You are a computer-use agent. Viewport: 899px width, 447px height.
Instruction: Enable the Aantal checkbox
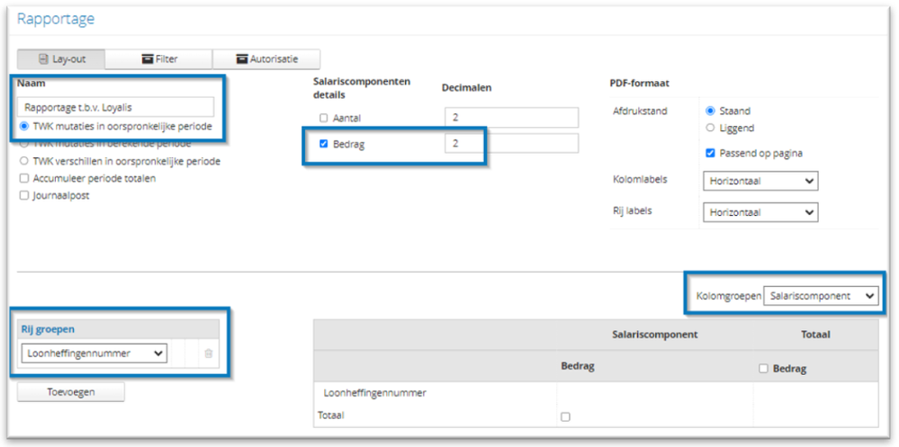(323, 119)
